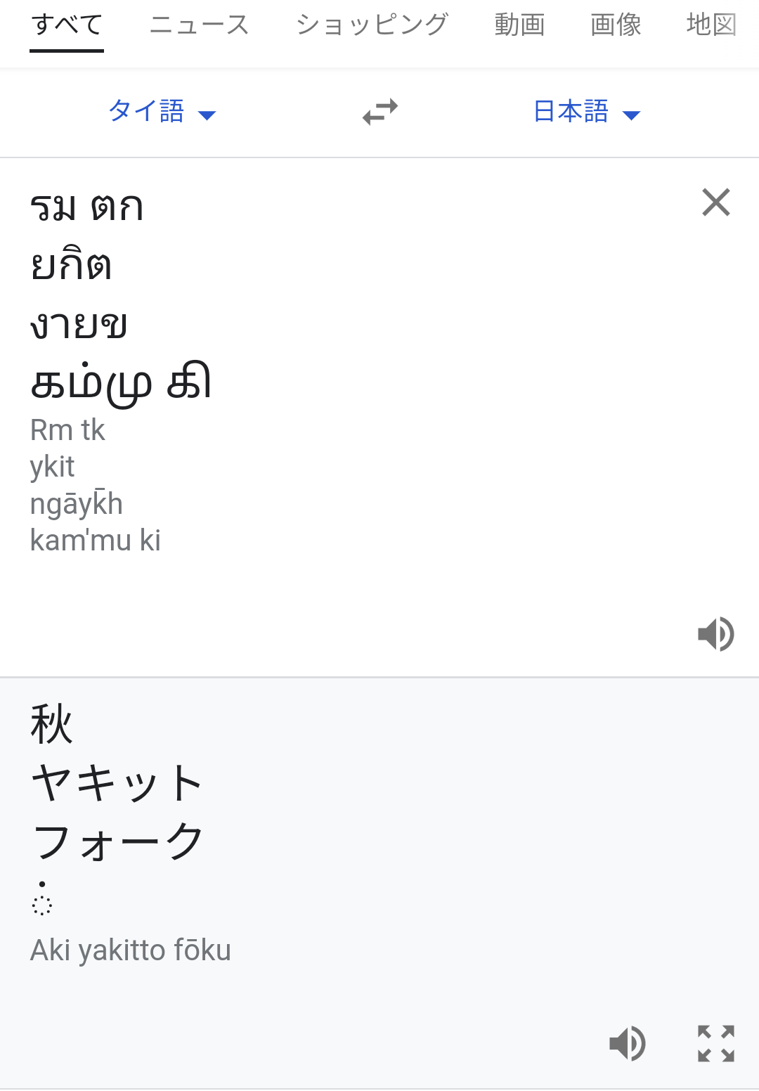Click the translated kanji 秋
The image size is (759, 1091).
pos(51,724)
